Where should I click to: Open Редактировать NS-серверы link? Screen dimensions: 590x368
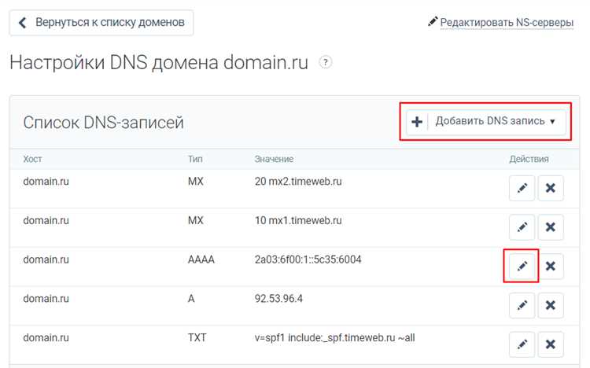pyautogui.click(x=507, y=22)
